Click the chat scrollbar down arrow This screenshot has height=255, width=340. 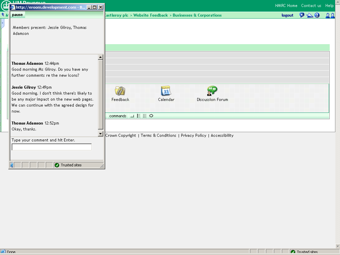coord(101,133)
